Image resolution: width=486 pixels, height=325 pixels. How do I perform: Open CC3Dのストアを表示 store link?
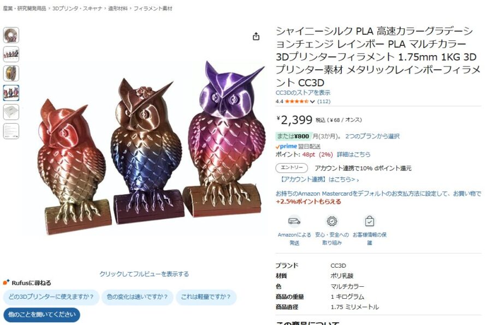(303, 93)
